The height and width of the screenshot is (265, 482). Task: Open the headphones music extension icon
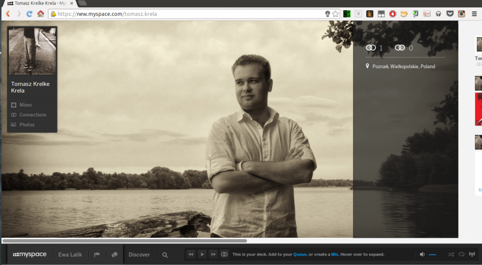coord(438,14)
